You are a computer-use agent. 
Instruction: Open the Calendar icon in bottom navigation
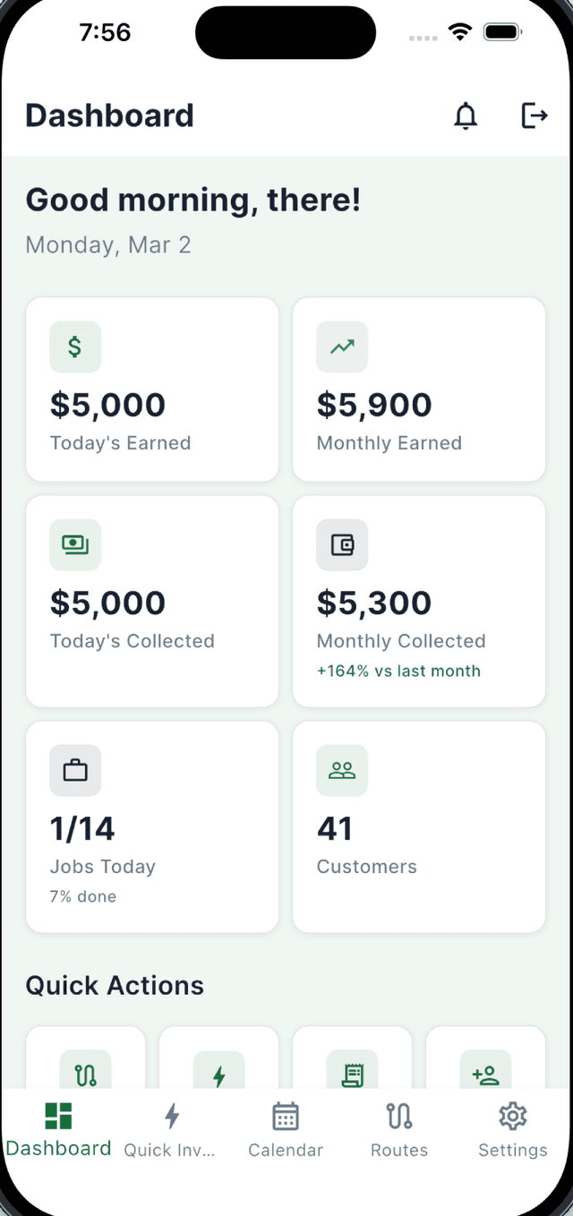[x=285, y=1116]
